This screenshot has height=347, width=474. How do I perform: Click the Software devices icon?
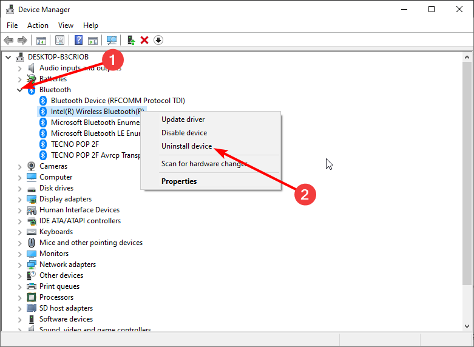[x=32, y=319]
